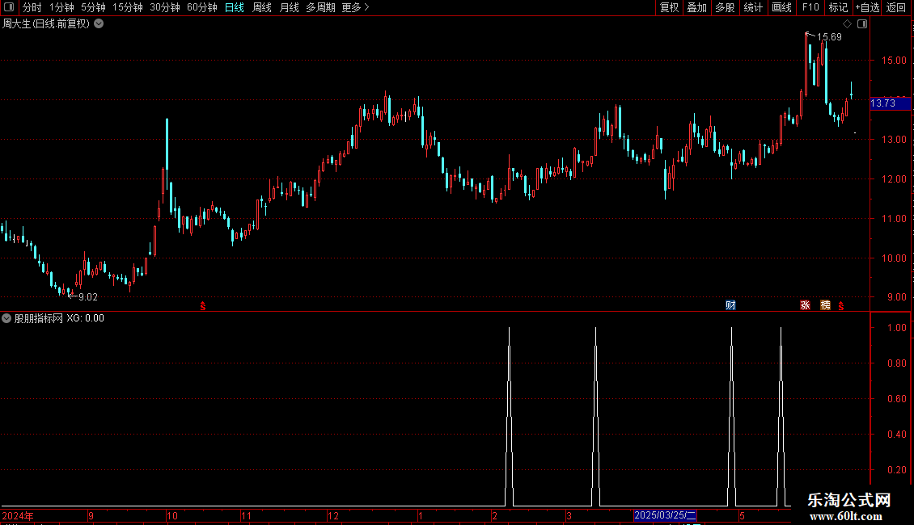Click the 统计 statistics button
Screen dimensions: 914x525
(x=753, y=7)
